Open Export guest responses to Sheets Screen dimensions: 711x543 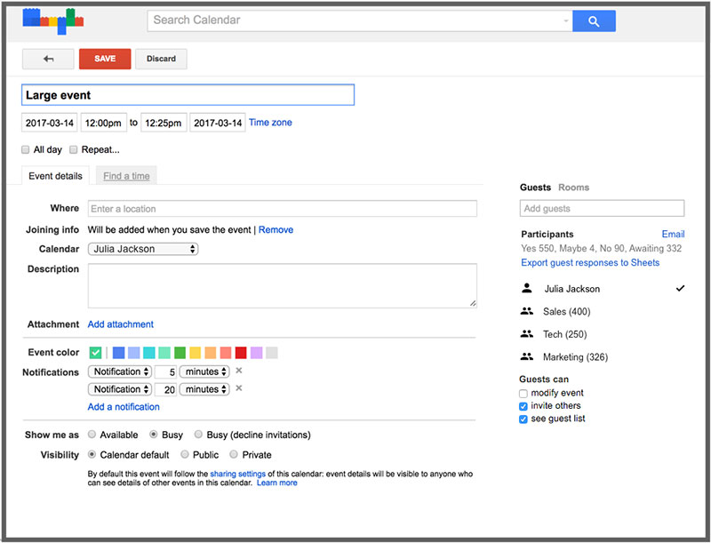[590, 262]
